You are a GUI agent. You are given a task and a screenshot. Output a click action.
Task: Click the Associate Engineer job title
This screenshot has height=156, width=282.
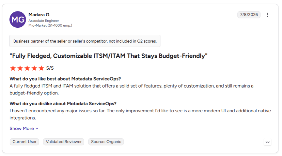(x=44, y=21)
